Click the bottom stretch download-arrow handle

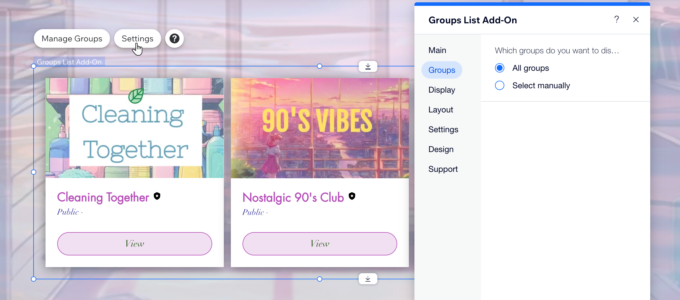click(368, 279)
